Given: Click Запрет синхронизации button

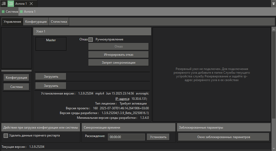Looking at the screenshot, I should coord(119,63).
